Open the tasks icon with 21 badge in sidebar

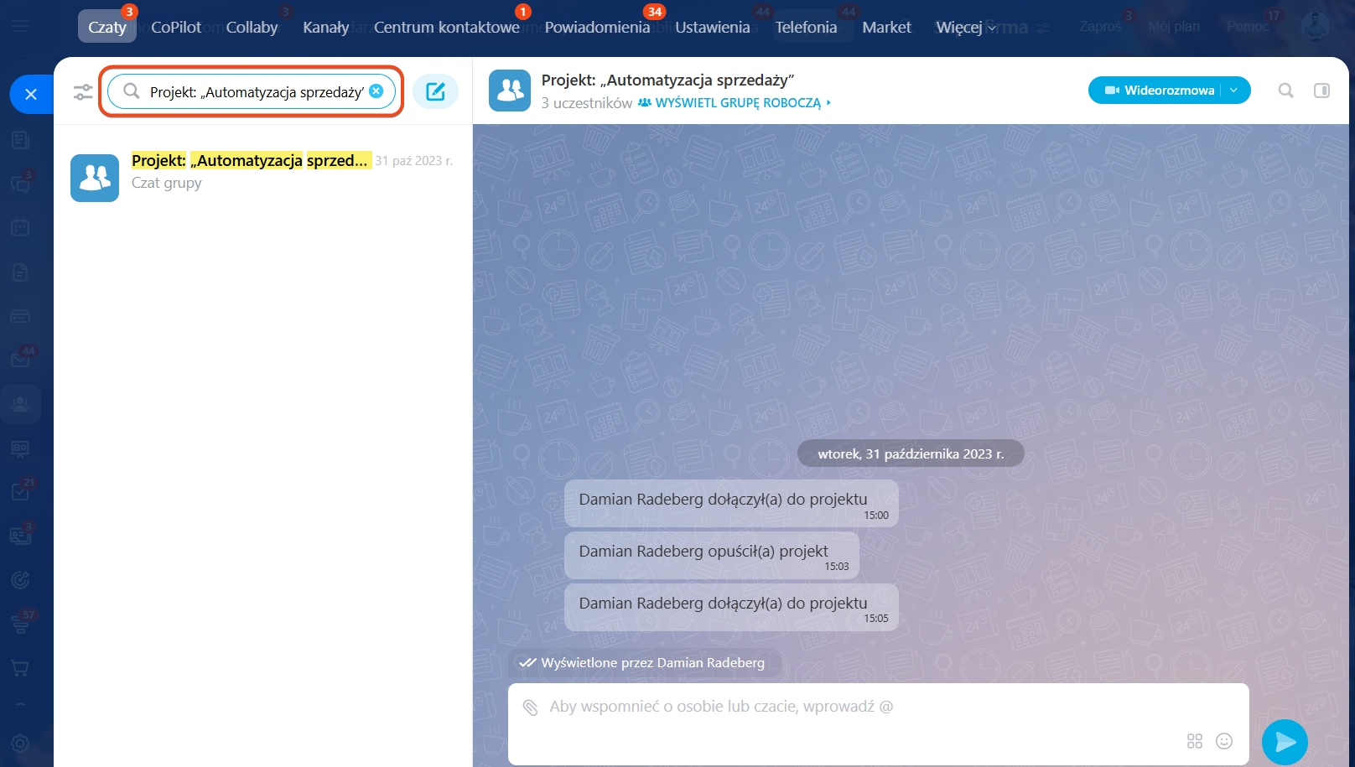(x=21, y=490)
